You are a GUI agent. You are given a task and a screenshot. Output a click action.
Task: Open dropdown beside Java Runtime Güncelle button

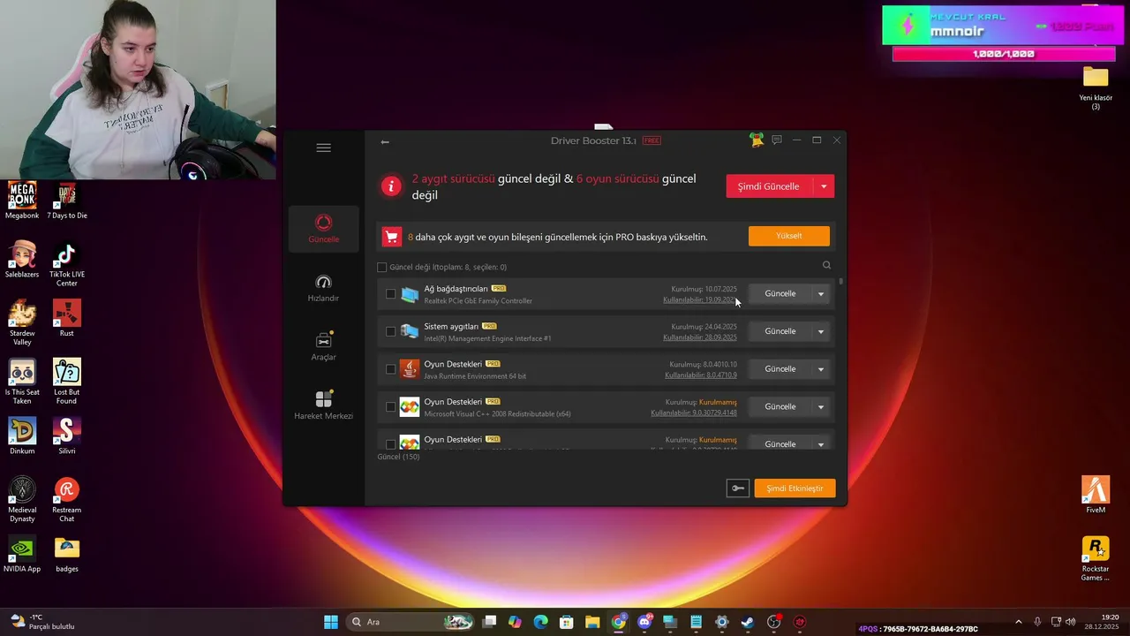pyautogui.click(x=821, y=369)
